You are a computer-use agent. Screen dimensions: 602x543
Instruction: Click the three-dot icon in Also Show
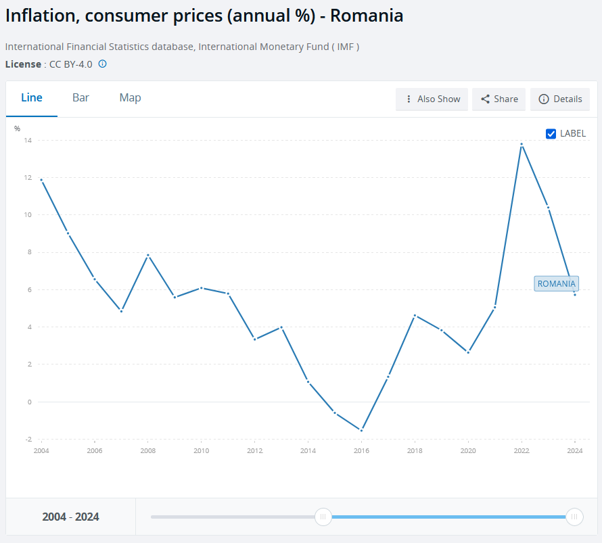tap(409, 99)
